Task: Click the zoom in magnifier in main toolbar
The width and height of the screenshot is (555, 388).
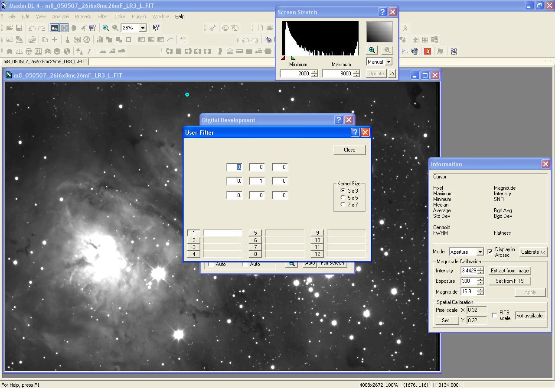Action: point(106,28)
